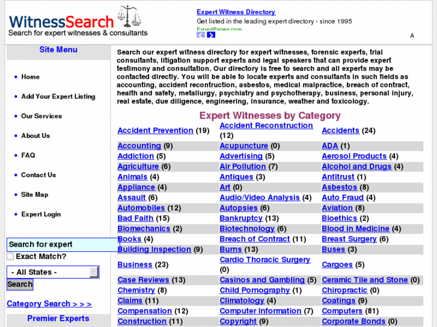This screenshot has height=327, width=437.
Task: Open Home from the site menu
Action: (31, 77)
